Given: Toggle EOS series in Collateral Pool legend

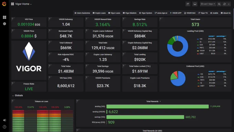Looking at the screenshot, I should pos(202,77).
